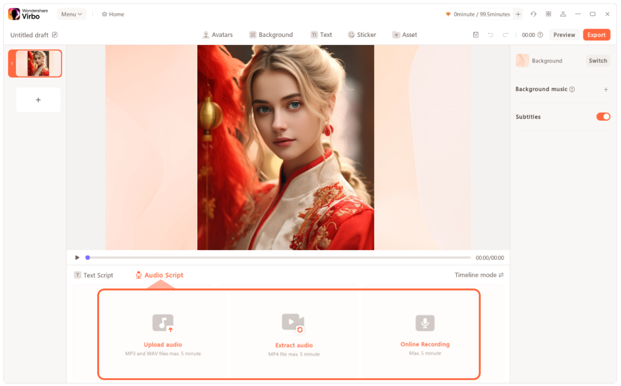Click the Upload audio icon
This screenshot has width=621, height=386.
163,323
